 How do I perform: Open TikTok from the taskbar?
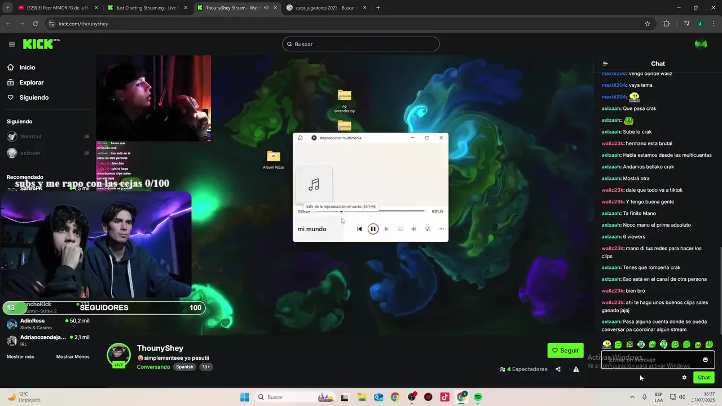coord(445,397)
